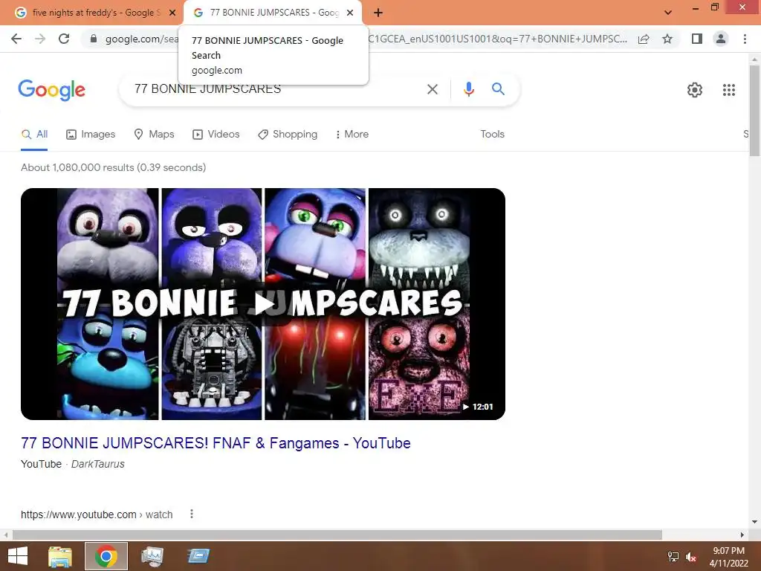Switch to five nights at freddy's tab
The width and height of the screenshot is (761, 571).
pyautogui.click(x=92, y=13)
